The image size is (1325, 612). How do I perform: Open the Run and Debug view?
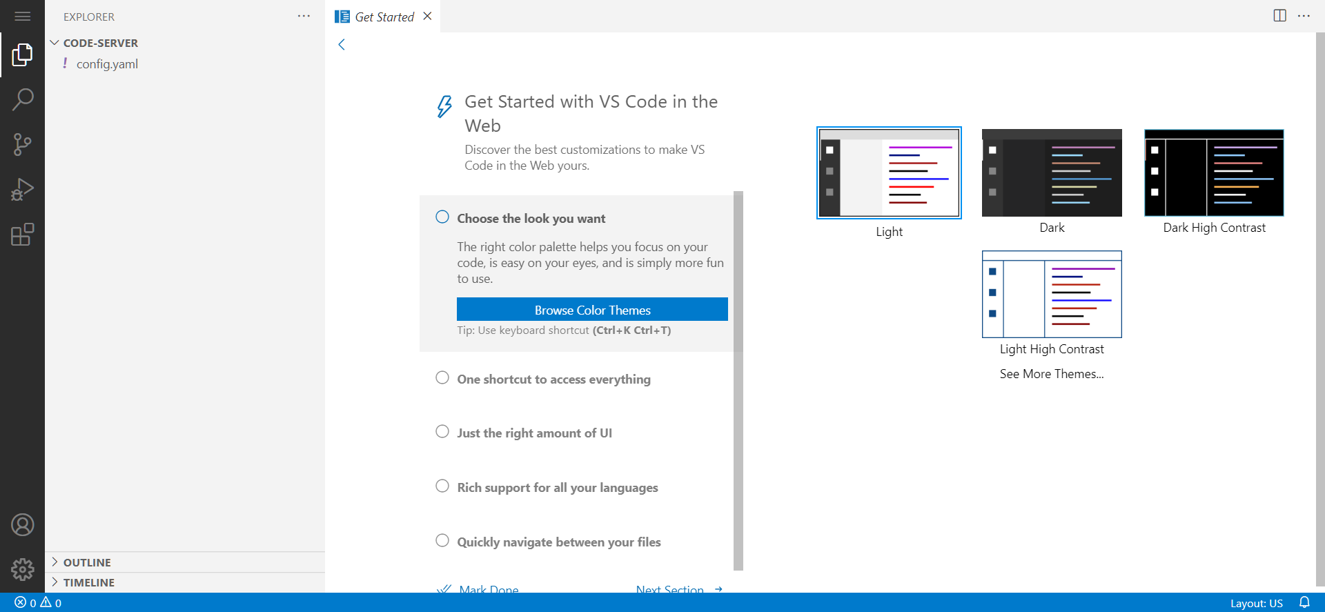[x=22, y=189]
